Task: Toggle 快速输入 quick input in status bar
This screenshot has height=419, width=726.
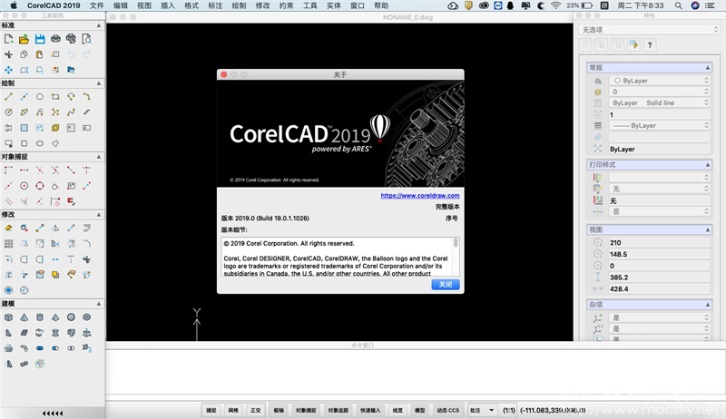Action: click(x=370, y=410)
